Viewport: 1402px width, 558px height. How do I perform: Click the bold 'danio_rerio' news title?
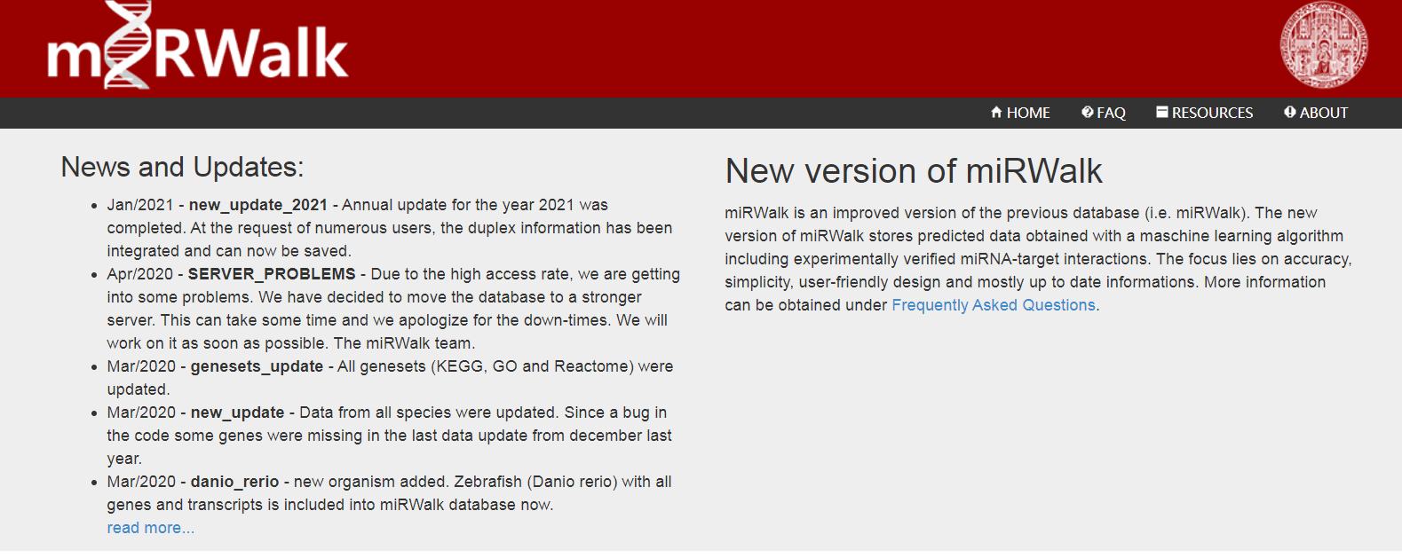(234, 482)
